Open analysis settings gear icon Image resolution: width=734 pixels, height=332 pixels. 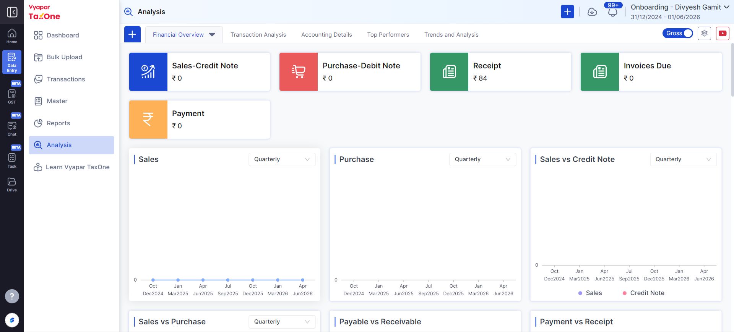click(704, 33)
